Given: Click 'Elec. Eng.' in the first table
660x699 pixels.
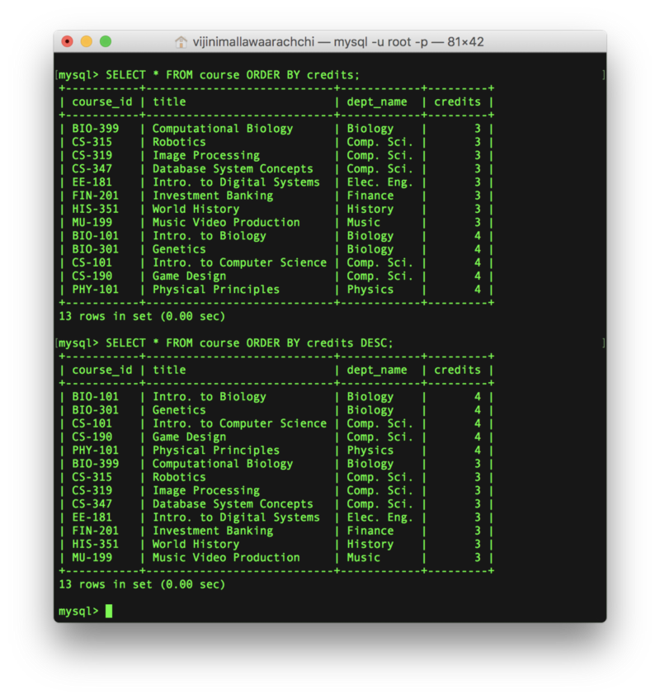Looking at the screenshot, I should point(379,182).
